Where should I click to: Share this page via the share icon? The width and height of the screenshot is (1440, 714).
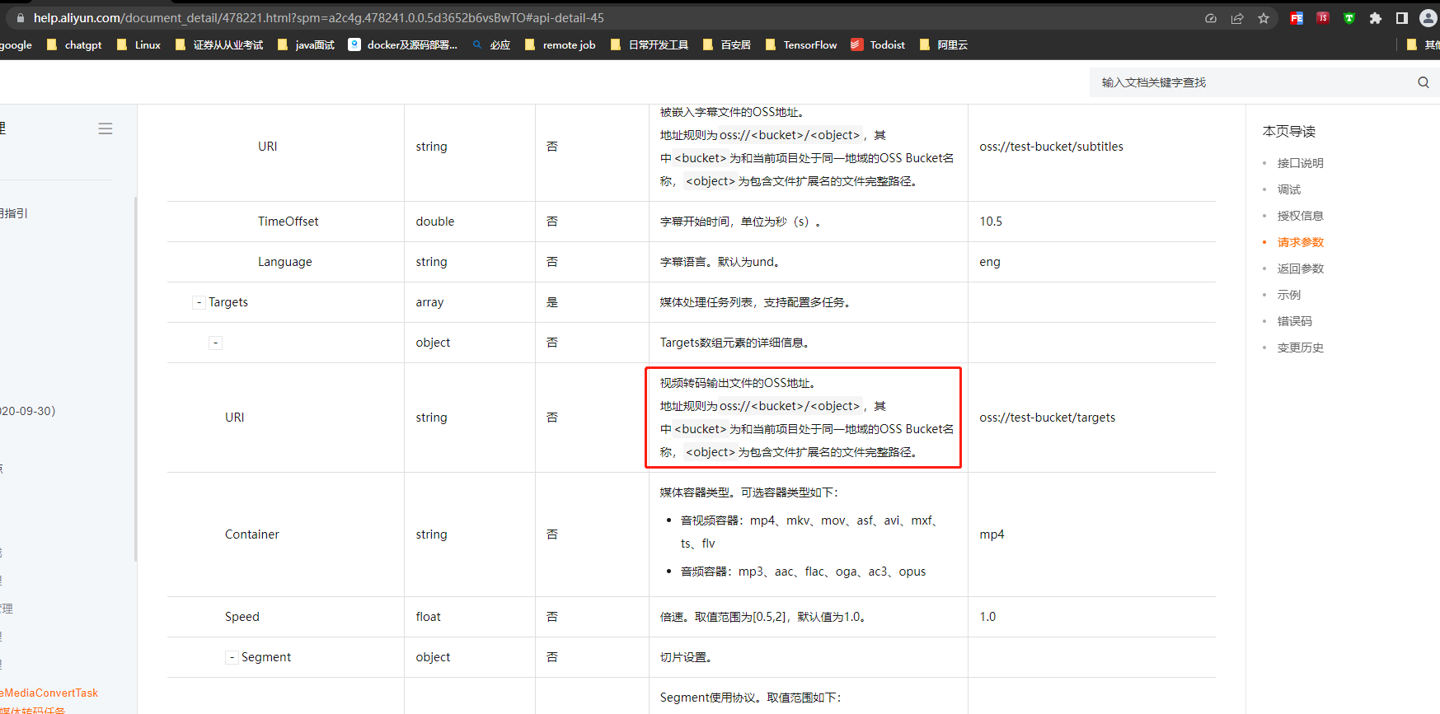pos(1237,18)
